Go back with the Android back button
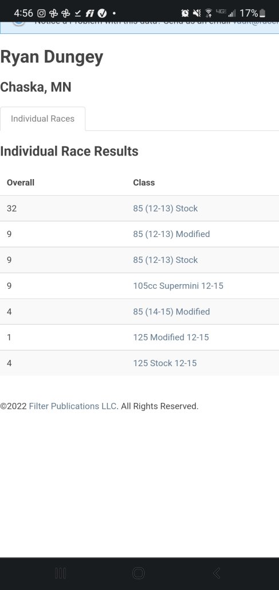The height and width of the screenshot is (590, 279). tap(217, 573)
